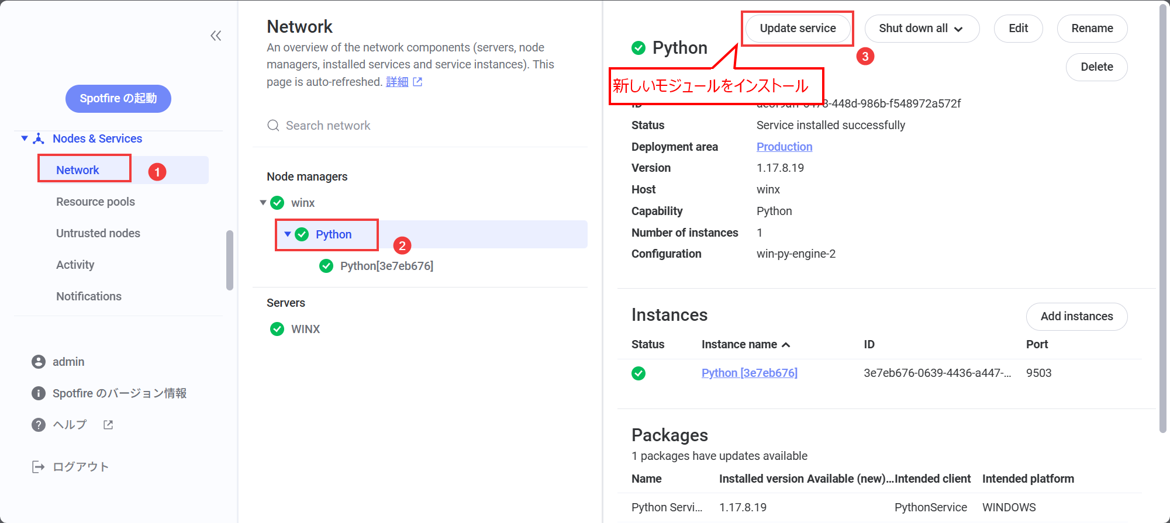Click the Python service status check icon

(302, 234)
